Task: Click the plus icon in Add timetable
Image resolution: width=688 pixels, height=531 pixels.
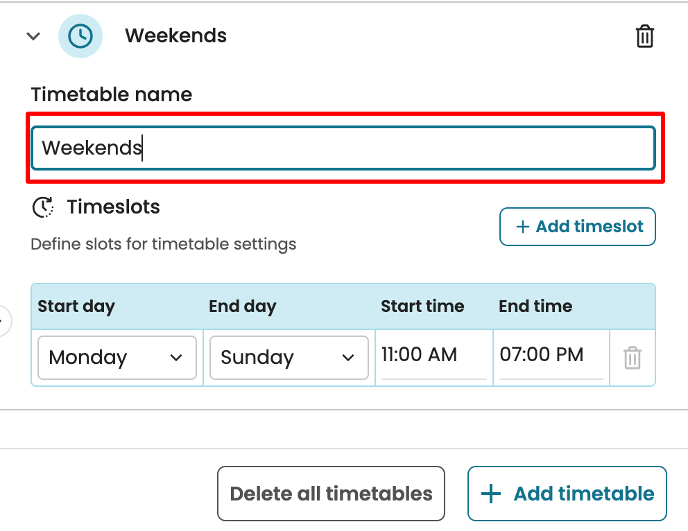Action: pyautogui.click(x=491, y=494)
